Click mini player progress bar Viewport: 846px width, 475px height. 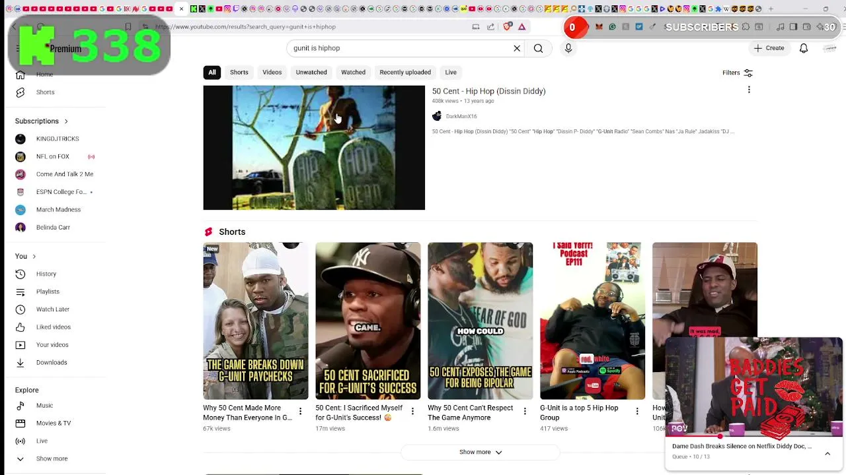[753, 436]
